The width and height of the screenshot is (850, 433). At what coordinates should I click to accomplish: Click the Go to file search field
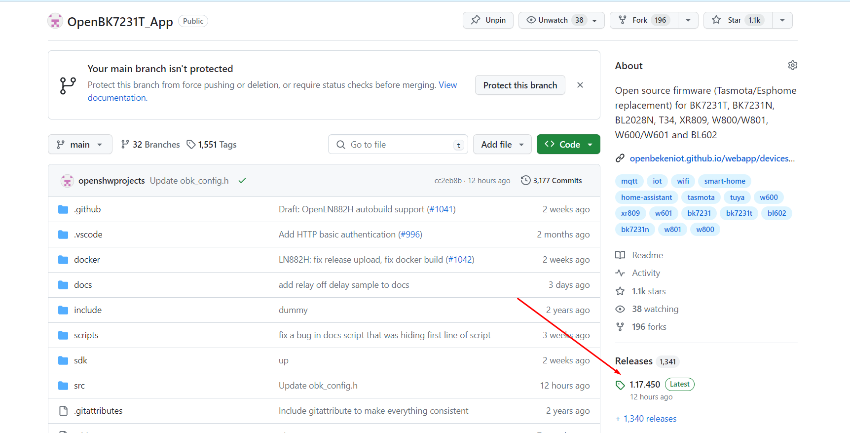pos(398,145)
